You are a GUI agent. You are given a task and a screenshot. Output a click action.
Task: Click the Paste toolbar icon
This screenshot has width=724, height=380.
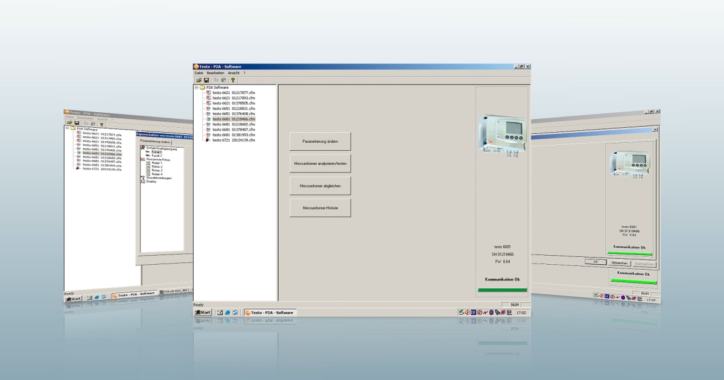[224, 80]
